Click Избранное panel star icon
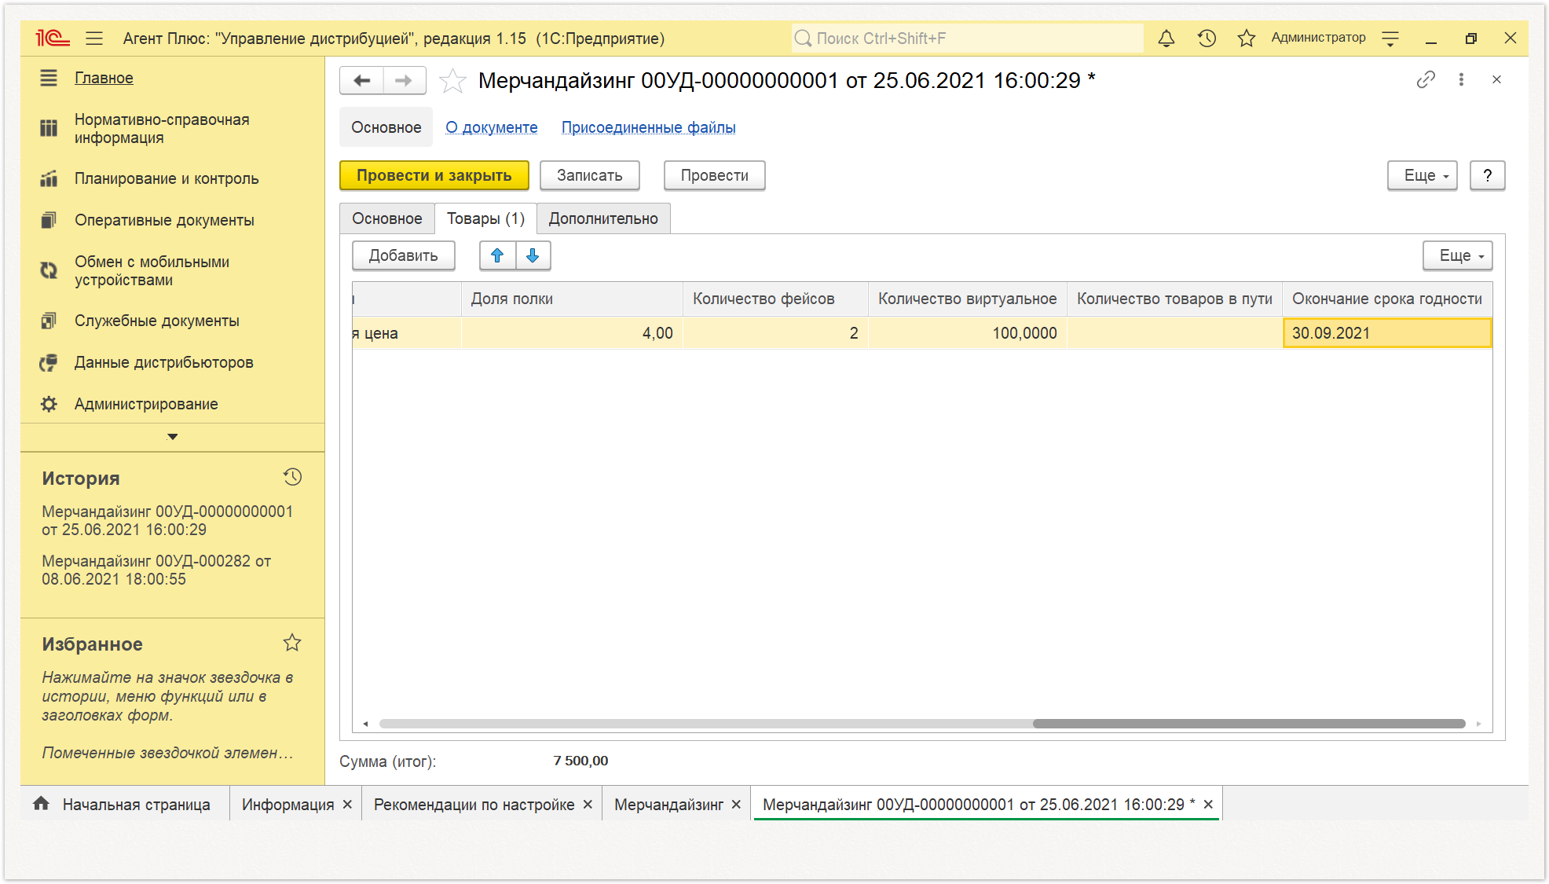Image resolution: width=1549 pixels, height=884 pixels. pos(292,643)
